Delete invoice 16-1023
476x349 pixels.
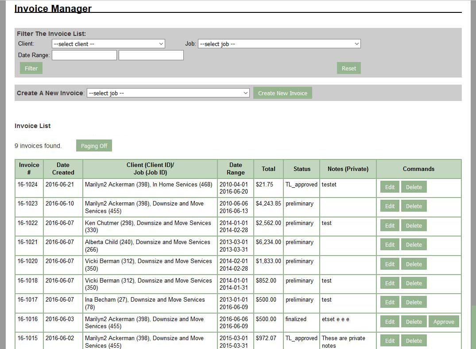(x=414, y=206)
